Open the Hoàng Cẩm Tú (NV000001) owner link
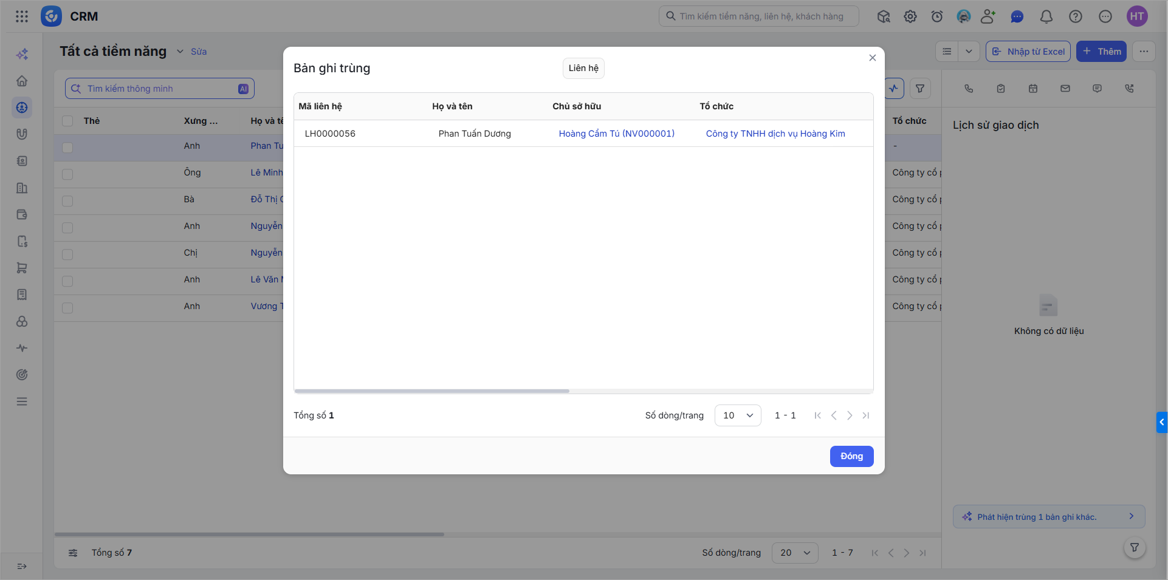This screenshot has height=580, width=1168. pyautogui.click(x=617, y=134)
